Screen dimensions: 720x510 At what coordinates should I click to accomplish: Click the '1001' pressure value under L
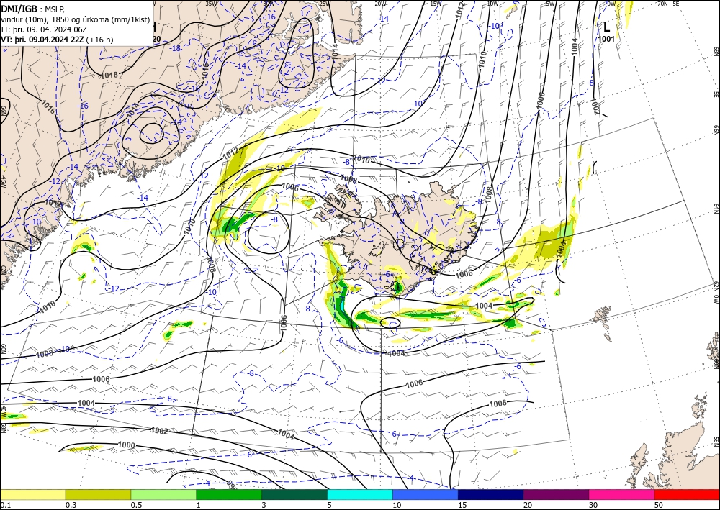coord(606,40)
